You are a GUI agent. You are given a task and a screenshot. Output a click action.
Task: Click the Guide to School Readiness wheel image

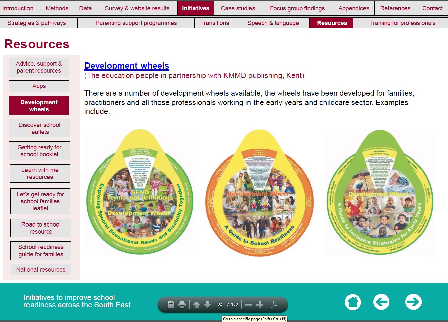point(259,193)
